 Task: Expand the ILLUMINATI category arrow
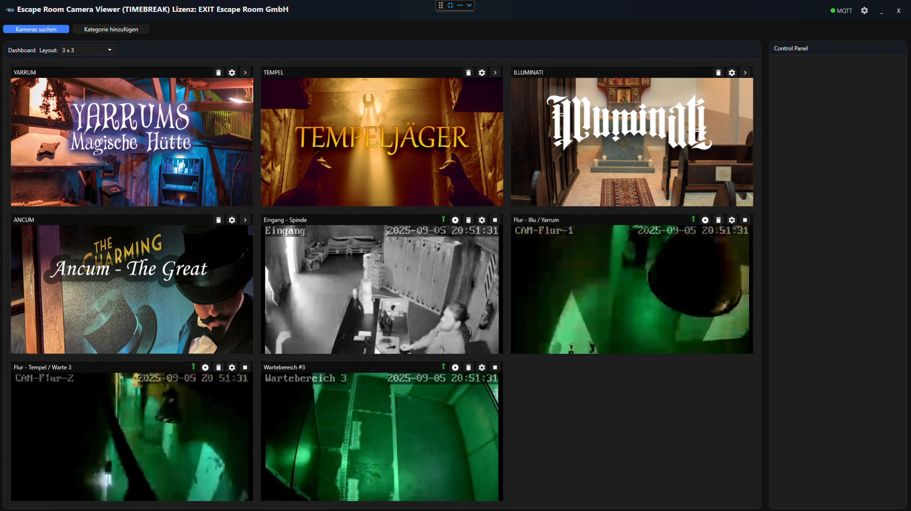click(745, 73)
